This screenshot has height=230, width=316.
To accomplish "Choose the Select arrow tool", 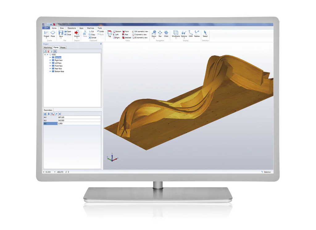I will point(205,33).
